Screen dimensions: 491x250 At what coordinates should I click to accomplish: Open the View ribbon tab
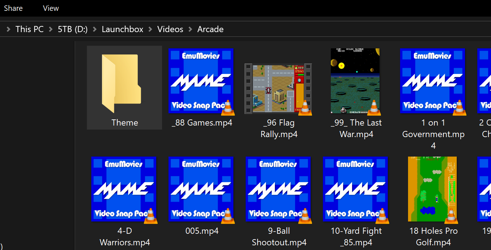pyautogui.click(x=51, y=8)
